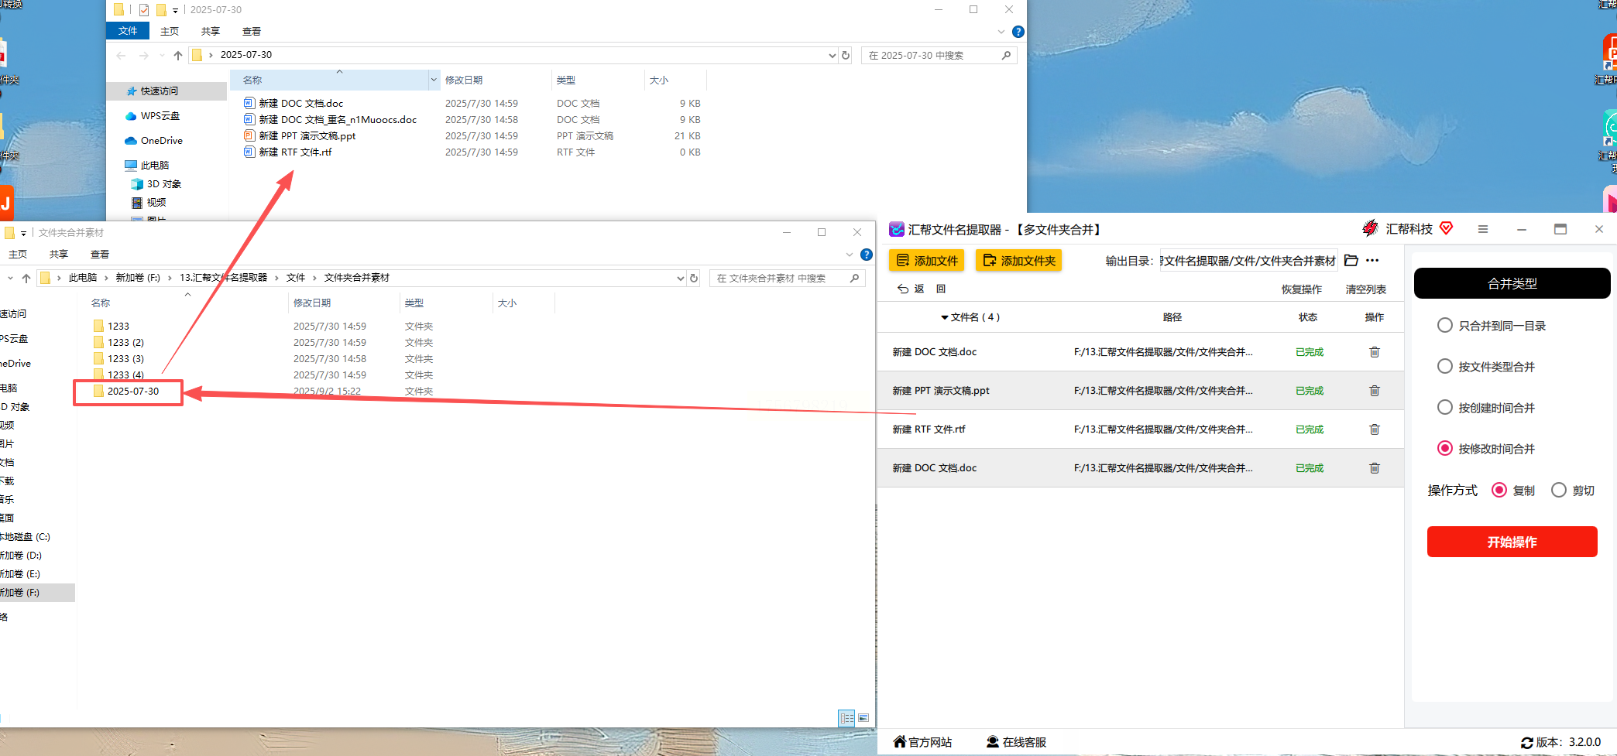Viewport: 1617px width, 756px height.
Task: Switch to 共享 tab in lower explorer
Action: 59,255
